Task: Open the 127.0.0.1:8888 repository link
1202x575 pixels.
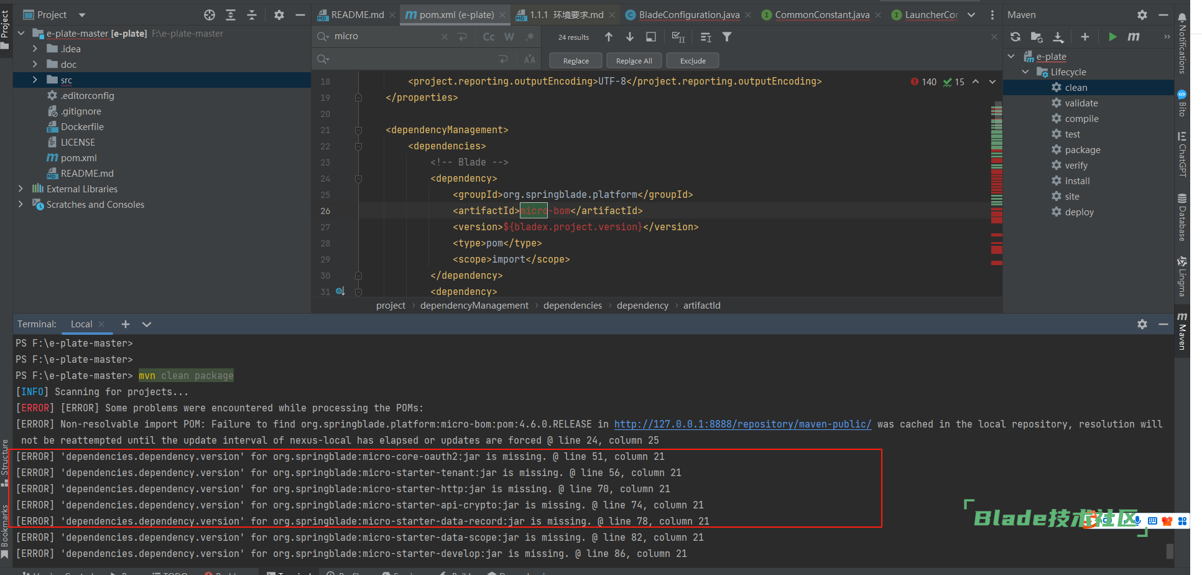Action: click(x=743, y=424)
